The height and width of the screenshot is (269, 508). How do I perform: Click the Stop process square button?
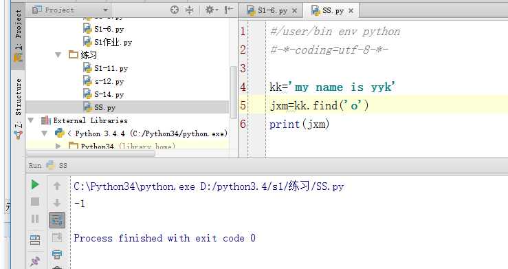pos(35,202)
